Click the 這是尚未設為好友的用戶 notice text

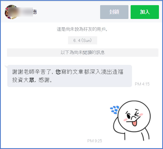point(82,29)
